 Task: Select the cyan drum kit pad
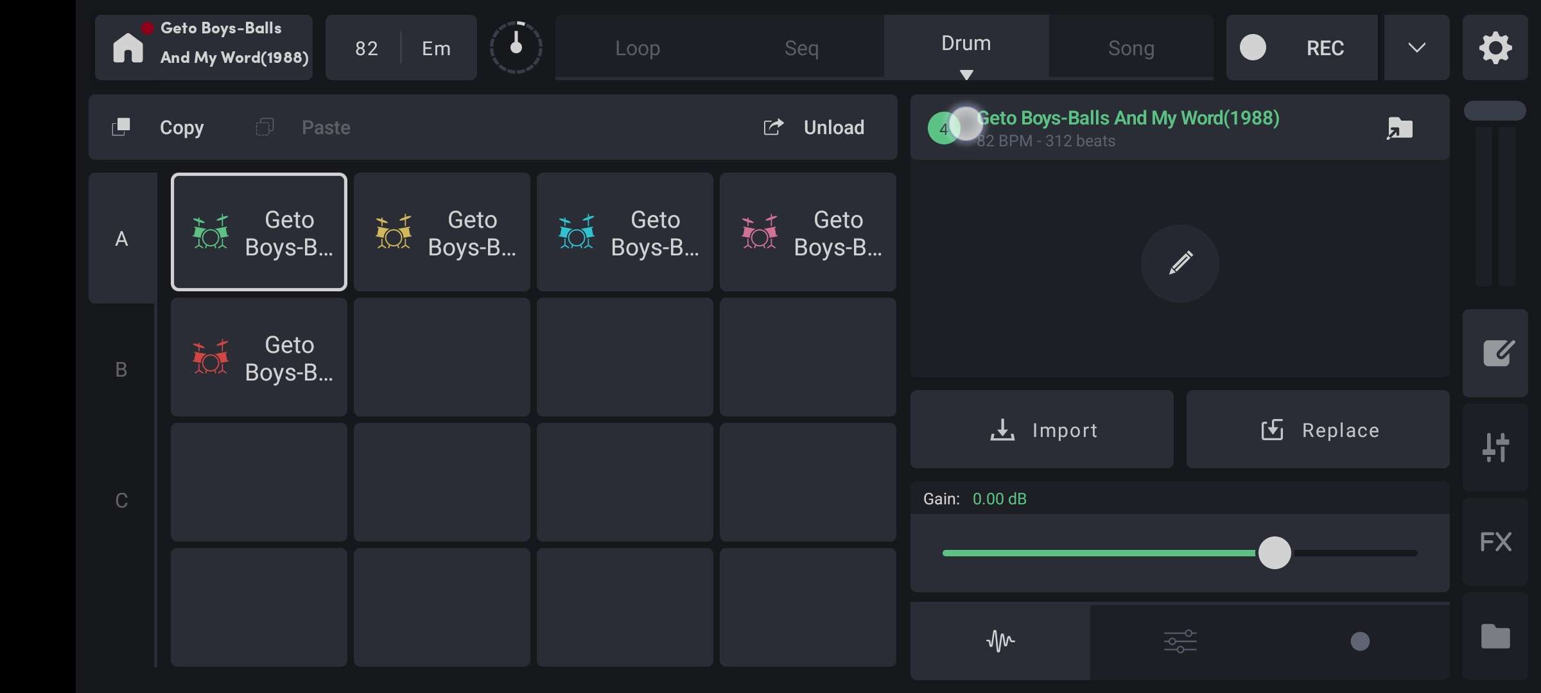click(x=625, y=232)
